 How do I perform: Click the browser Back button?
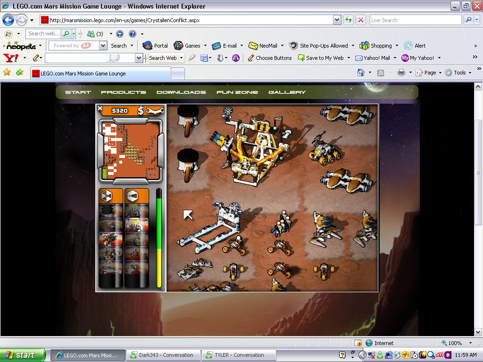[x=8, y=20]
